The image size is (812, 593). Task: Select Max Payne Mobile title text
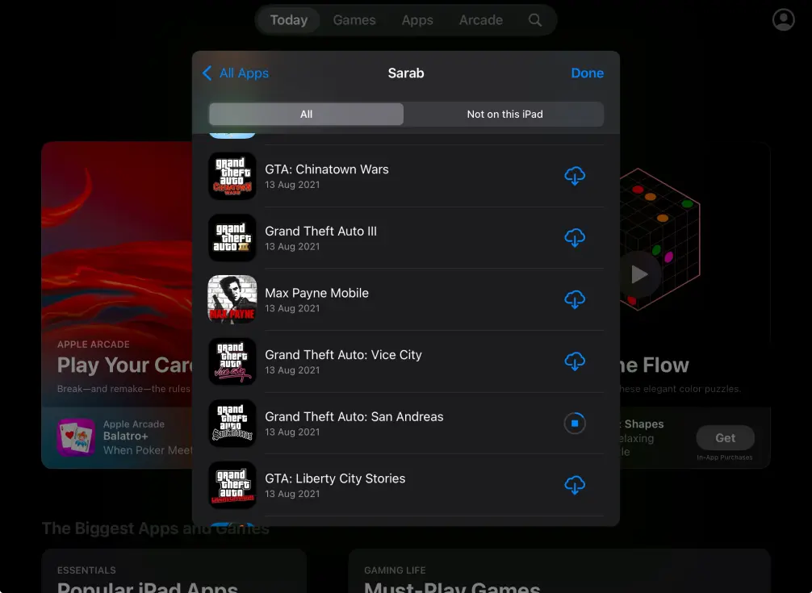[x=317, y=293]
